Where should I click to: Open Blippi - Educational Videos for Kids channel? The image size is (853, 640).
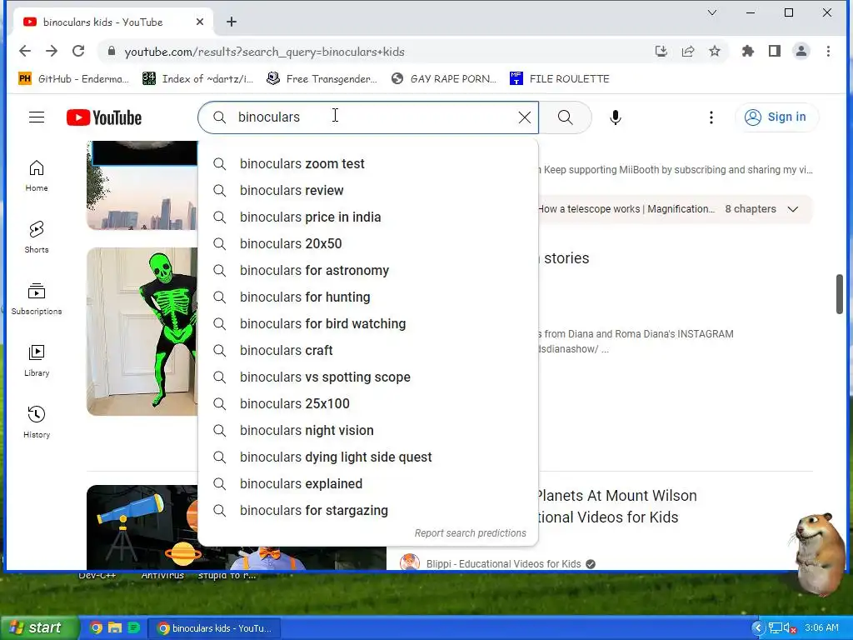(503, 564)
